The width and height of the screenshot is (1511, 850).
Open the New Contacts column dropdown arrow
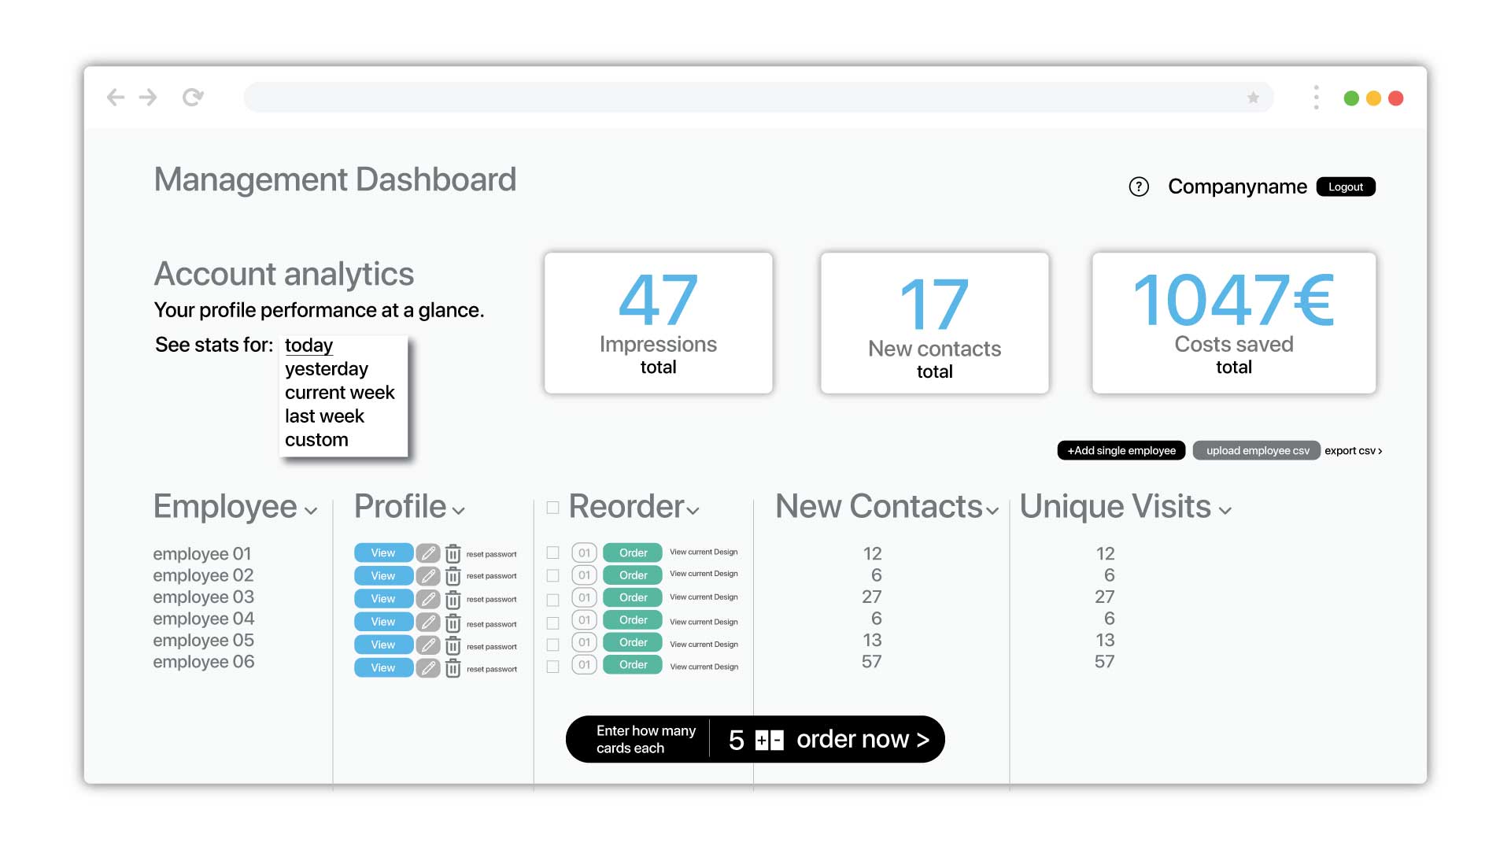[x=992, y=511]
